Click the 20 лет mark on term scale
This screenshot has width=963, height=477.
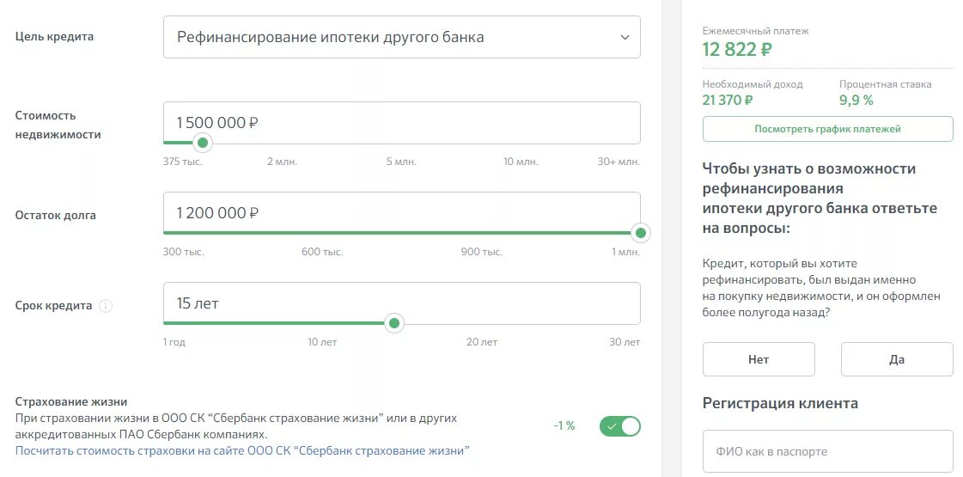coord(482,342)
